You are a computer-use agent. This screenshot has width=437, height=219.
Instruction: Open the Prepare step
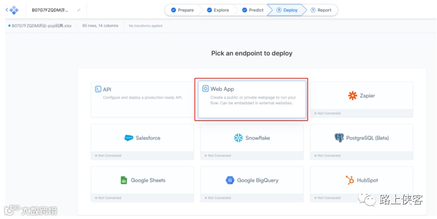tap(183, 10)
